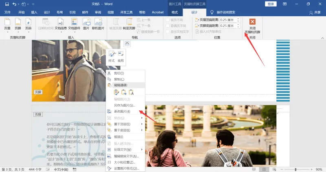Expand the 置于底层(K) submenu
The image size is (326, 172).
pyautogui.click(x=142, y=130)
